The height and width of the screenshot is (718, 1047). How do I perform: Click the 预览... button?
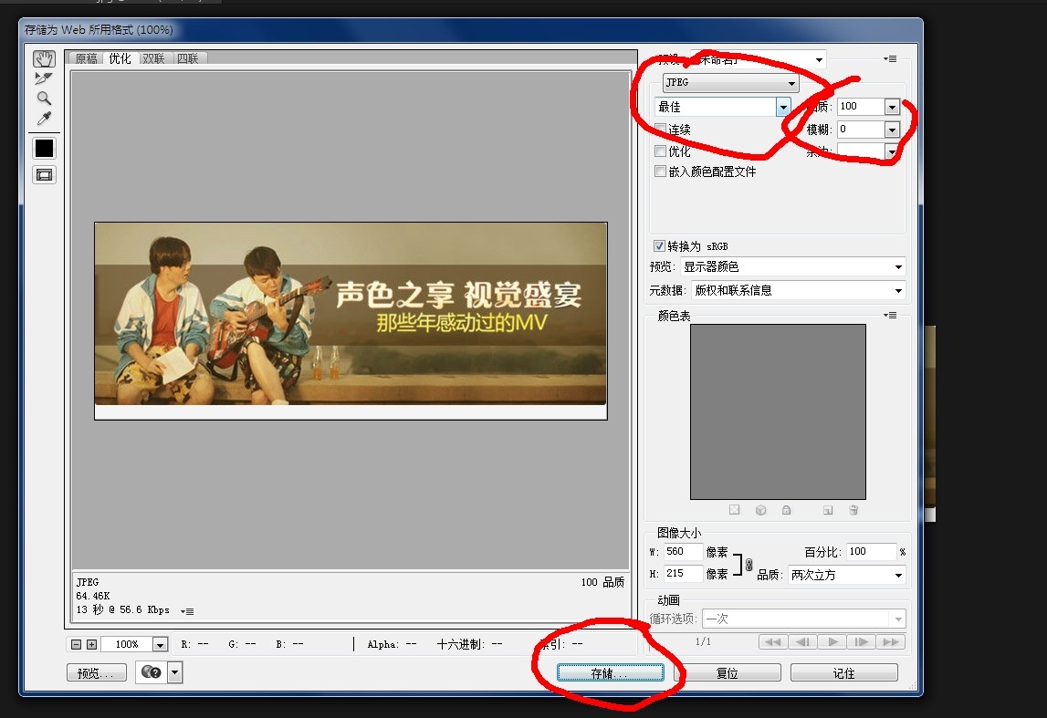(96, 673)
